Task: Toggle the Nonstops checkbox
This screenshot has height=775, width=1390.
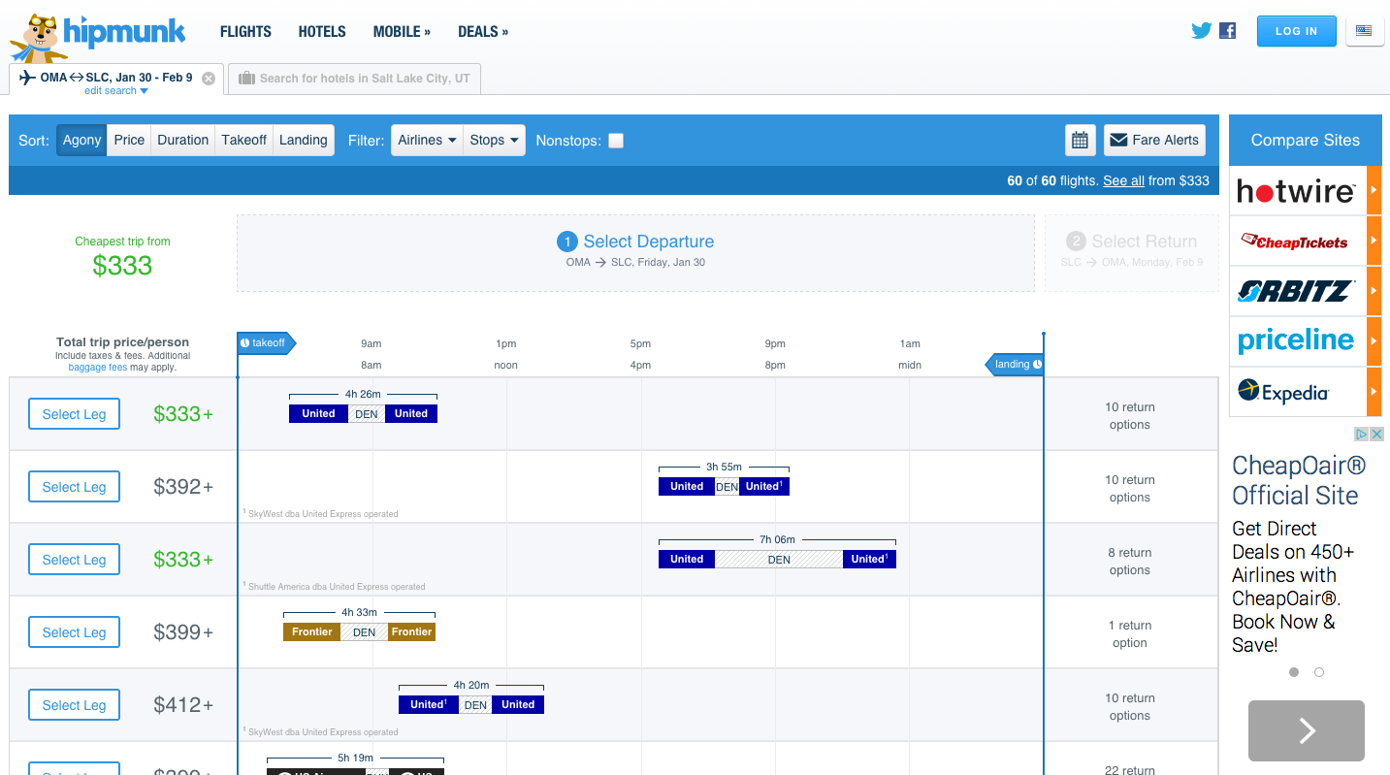Action: pos(616,141)
